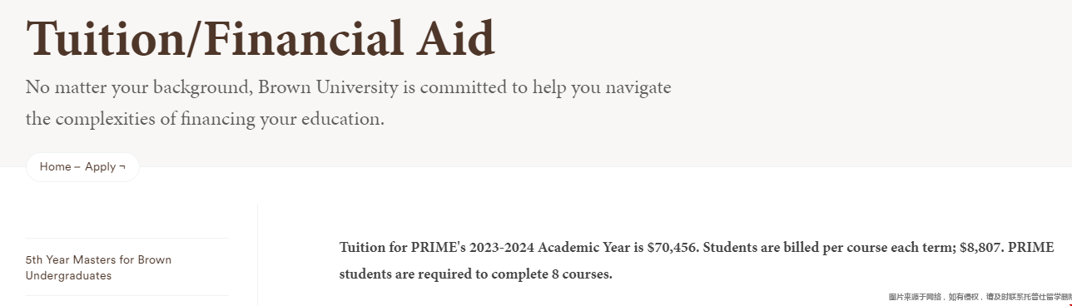Click the Home breadcrumb link
1072x306 pixels.
point(55,166)
